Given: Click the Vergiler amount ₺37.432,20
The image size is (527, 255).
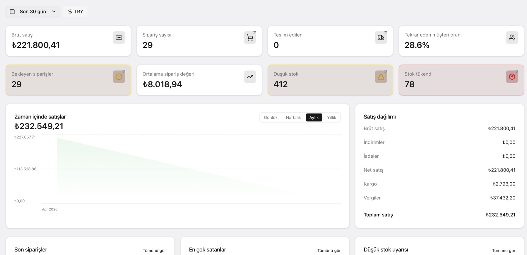Looking at the screenshot, I should pos(503,198).
